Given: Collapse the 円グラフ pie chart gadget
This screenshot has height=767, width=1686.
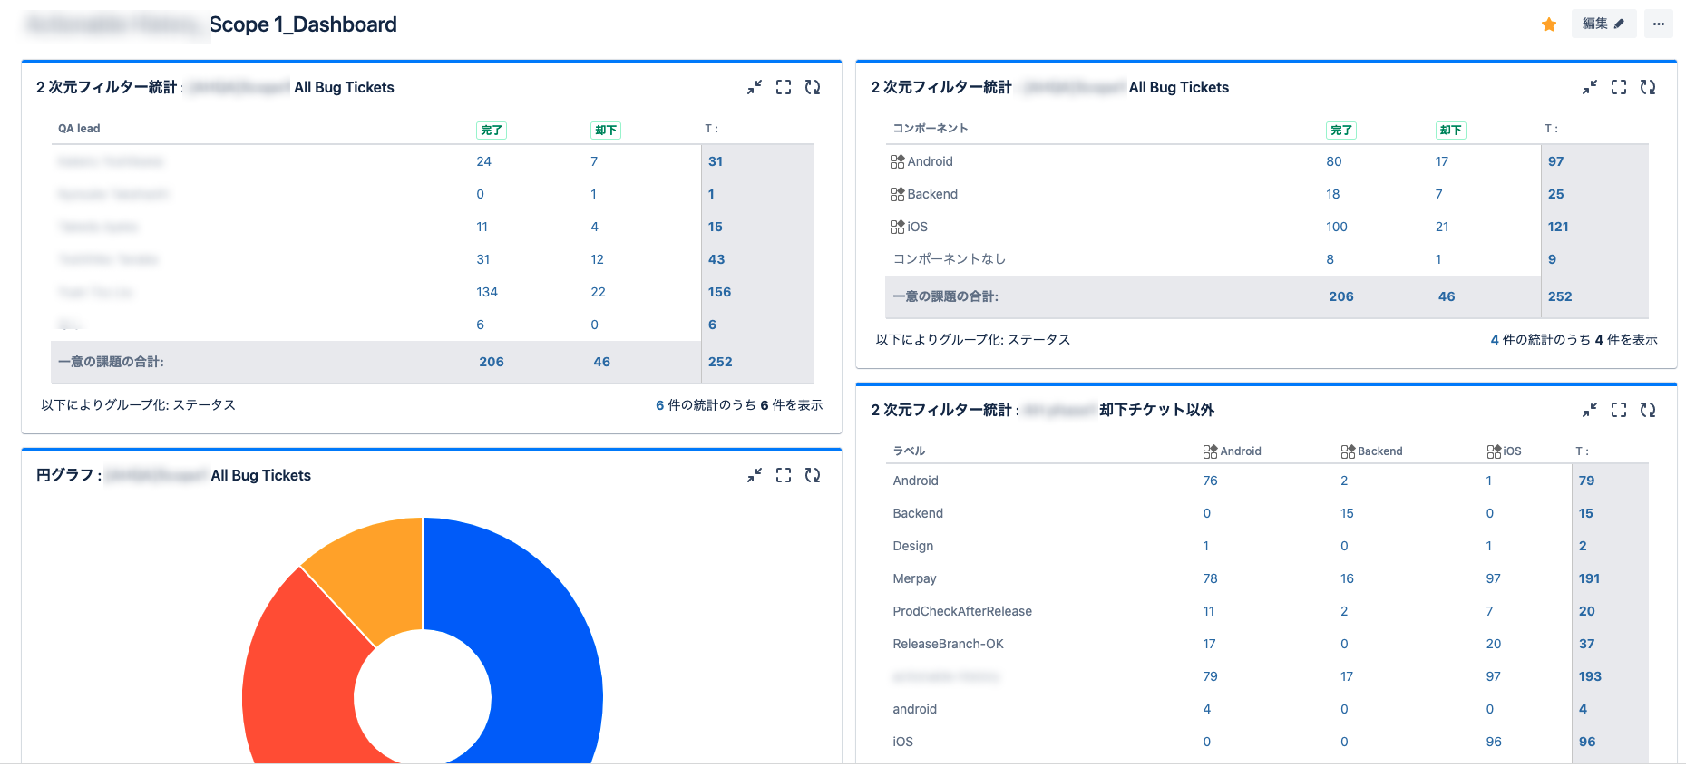Looking at the screenshot, I should point(755,475).
